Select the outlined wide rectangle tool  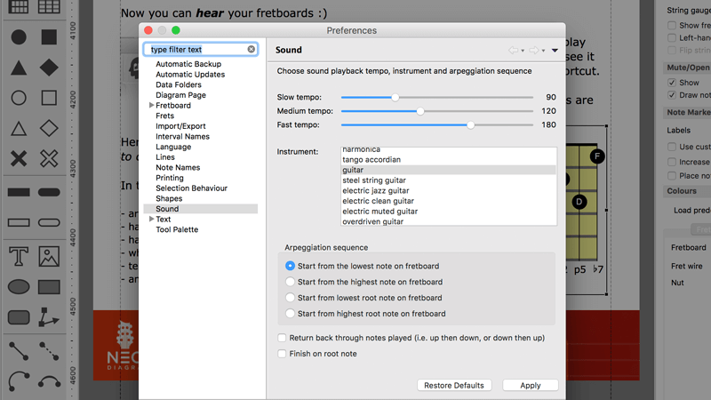(x=19, y=223)
